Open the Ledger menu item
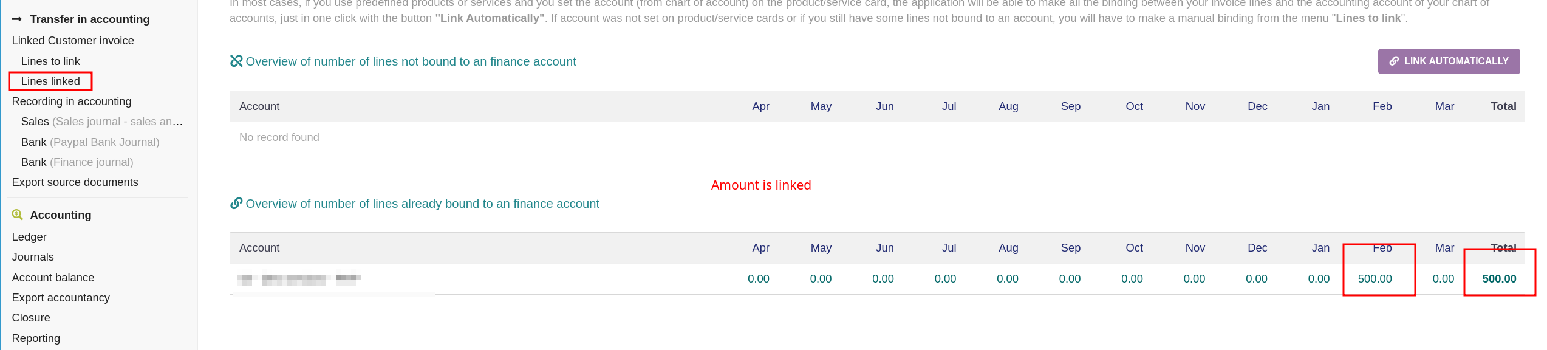Image resolution: width=1547 pixels, height=350 pixels. click(29, 237)
